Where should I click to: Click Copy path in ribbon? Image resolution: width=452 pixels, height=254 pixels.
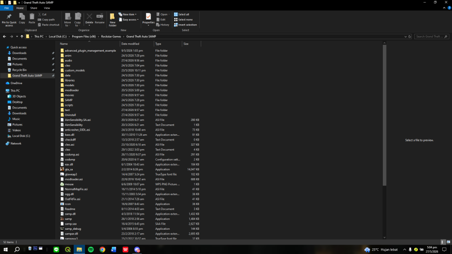pos(46,20)
